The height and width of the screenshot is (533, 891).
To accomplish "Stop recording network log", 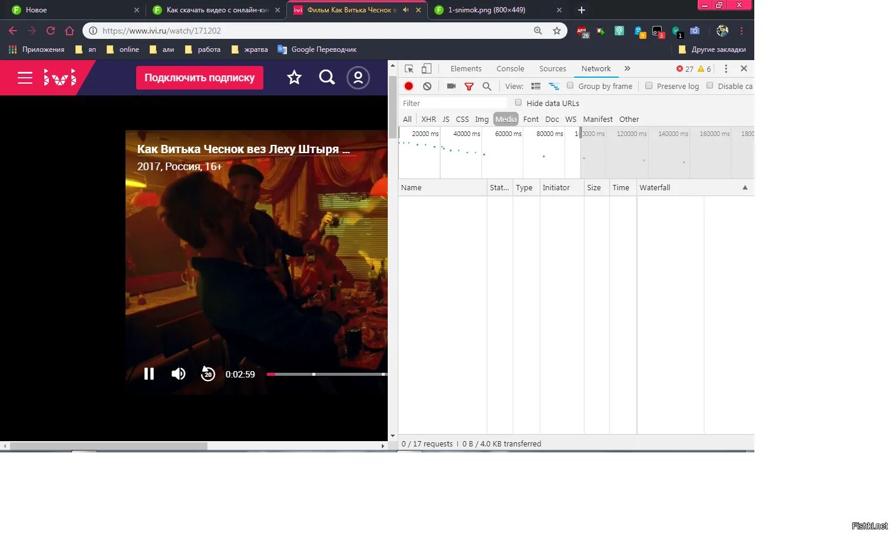I will 408,86.
